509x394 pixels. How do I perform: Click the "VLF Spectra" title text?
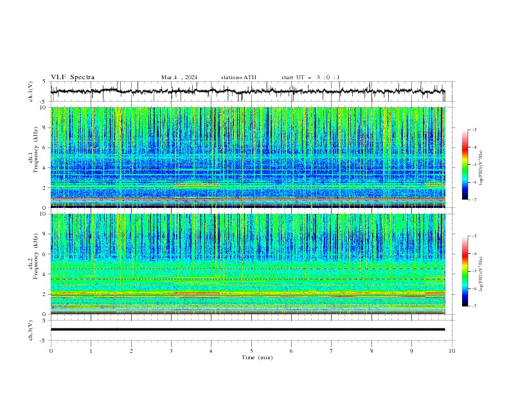[x=73, y=77]
